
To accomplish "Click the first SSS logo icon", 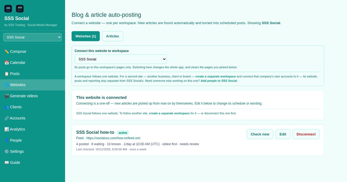I will tap(8, 9).
